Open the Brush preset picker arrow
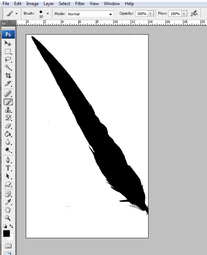Image resolution: width=207 pixels, height=255 pixels. click(x=48, y=14)
